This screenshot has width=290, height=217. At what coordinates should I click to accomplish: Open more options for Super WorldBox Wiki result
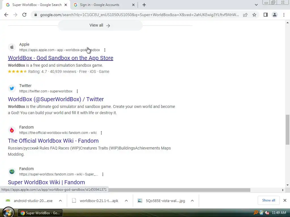click(103, 174)
